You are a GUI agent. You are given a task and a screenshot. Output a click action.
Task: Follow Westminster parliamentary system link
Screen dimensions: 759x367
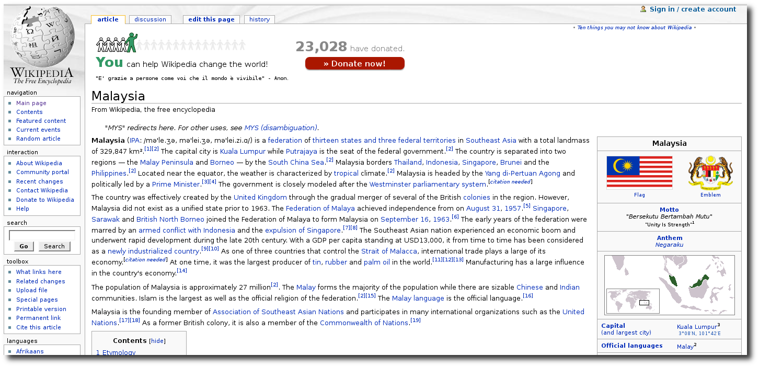pos(428,184)
